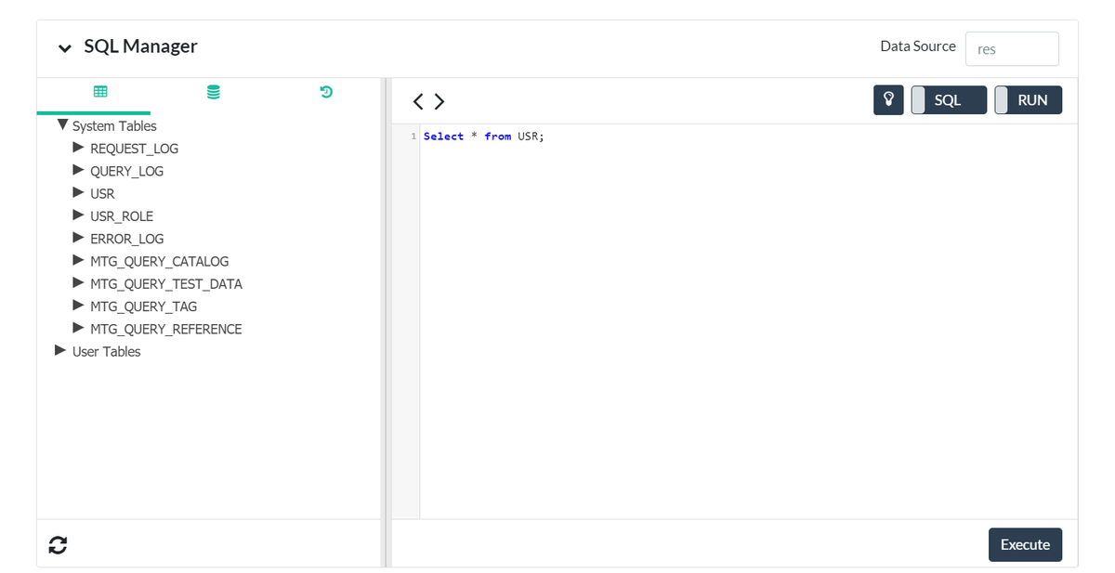Select the QUERY_LOG label
Image resolution: width=1115 pixels, height=573 pixels.
click(126, 171)
